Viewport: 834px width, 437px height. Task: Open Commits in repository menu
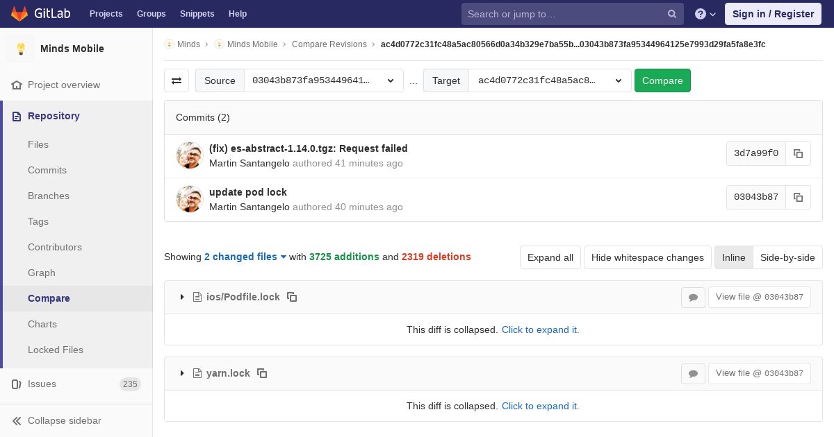tap(47, 170)
